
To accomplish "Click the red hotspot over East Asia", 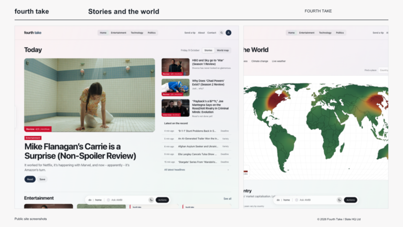I will pos(377,100).
